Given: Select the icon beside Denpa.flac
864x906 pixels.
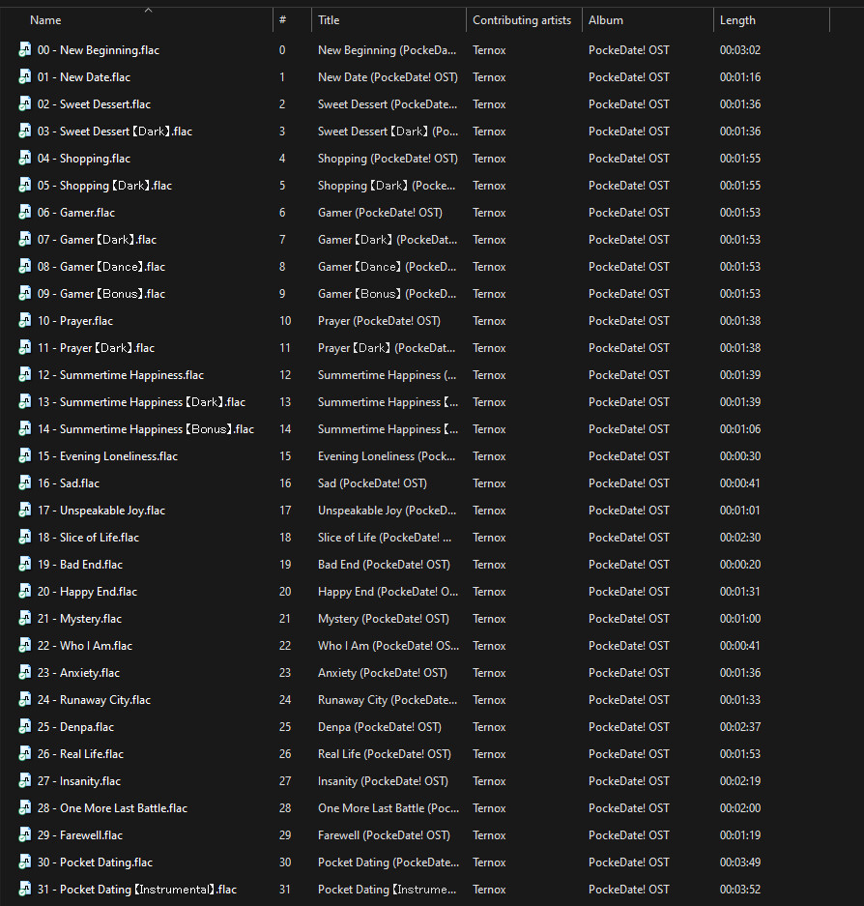Looking at the screenshot, I should (25, 727).
